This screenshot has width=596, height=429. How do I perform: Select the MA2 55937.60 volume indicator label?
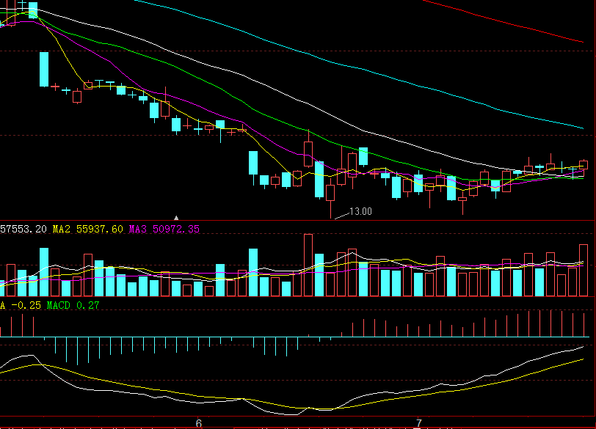pos(88,229)
